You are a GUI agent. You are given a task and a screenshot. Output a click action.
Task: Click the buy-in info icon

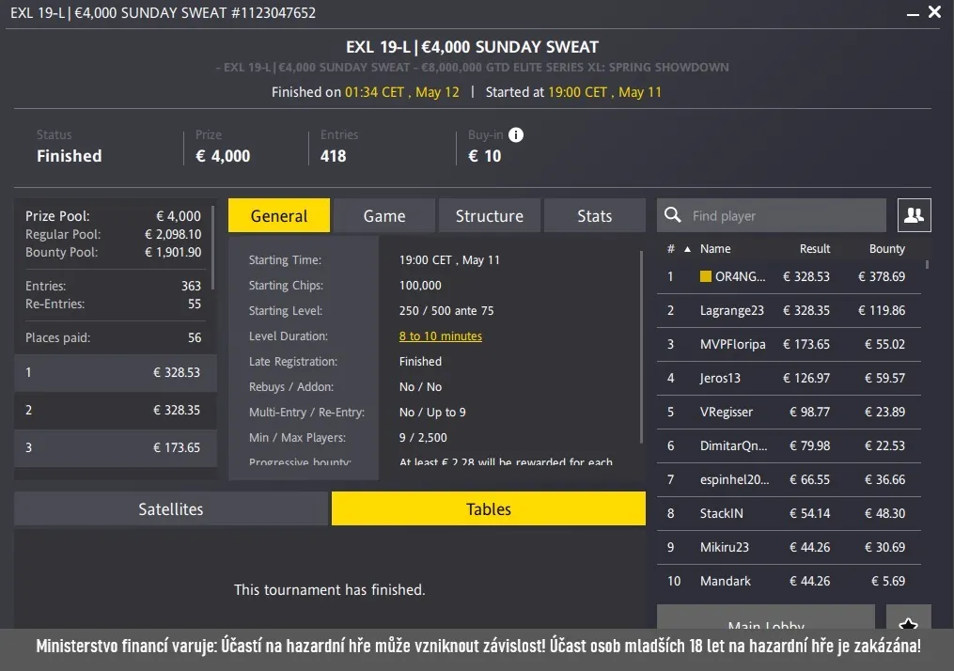point(515,134)
